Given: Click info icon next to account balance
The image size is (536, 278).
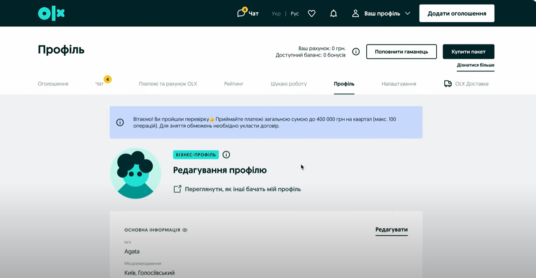Looking at the screenshot, I should tap(356, 51).
